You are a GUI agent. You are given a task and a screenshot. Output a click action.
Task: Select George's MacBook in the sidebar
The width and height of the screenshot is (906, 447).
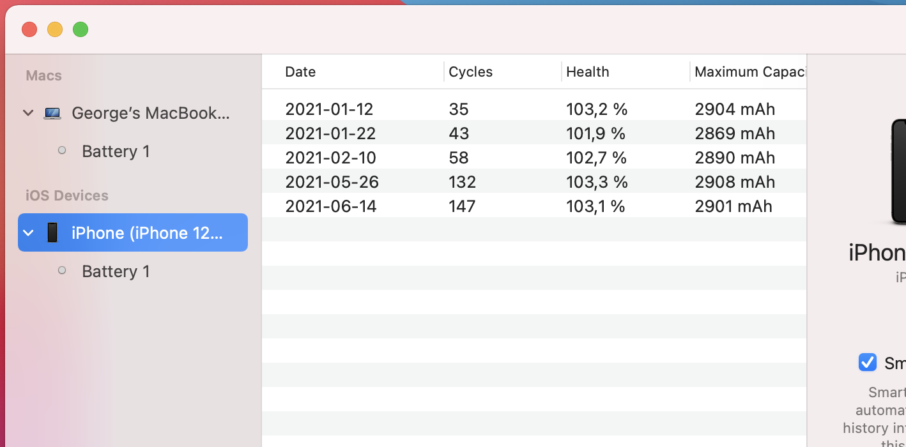150,113
